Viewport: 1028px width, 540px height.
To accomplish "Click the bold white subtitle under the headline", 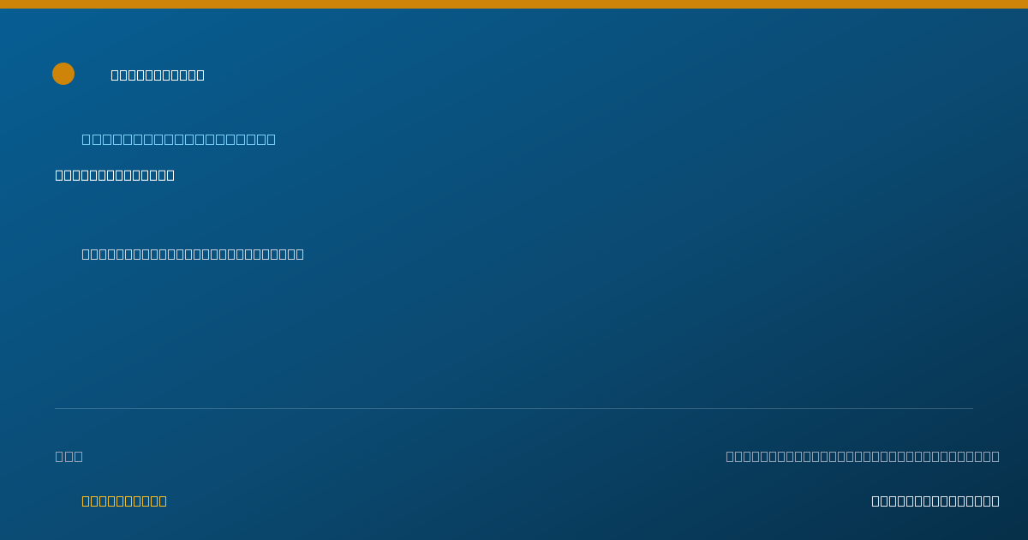I will (x=115, y=175).
